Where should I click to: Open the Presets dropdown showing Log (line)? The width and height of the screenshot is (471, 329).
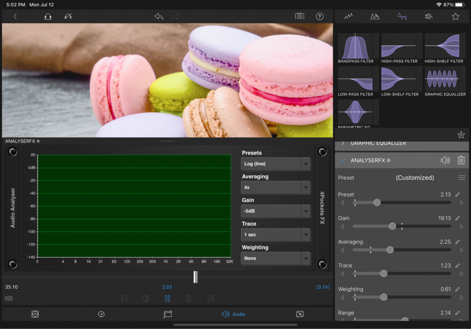[275, 163]
